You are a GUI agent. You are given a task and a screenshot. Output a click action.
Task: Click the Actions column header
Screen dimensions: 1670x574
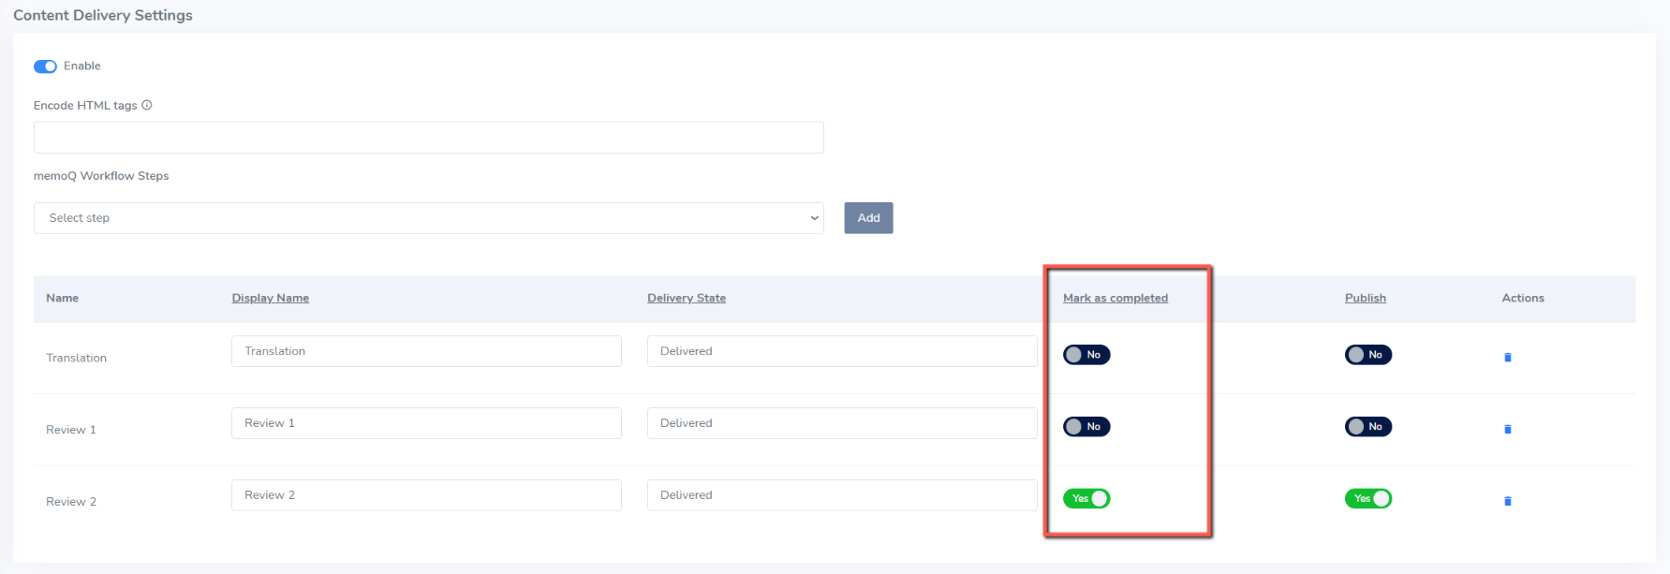tap(1523, 298)
